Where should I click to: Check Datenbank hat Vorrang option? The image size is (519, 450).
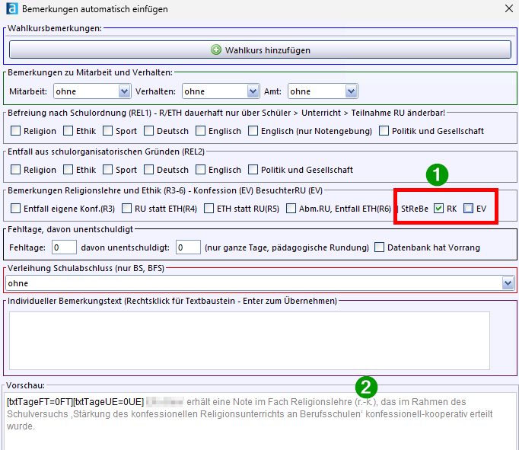pyautogui.click(x=380, y=247)
